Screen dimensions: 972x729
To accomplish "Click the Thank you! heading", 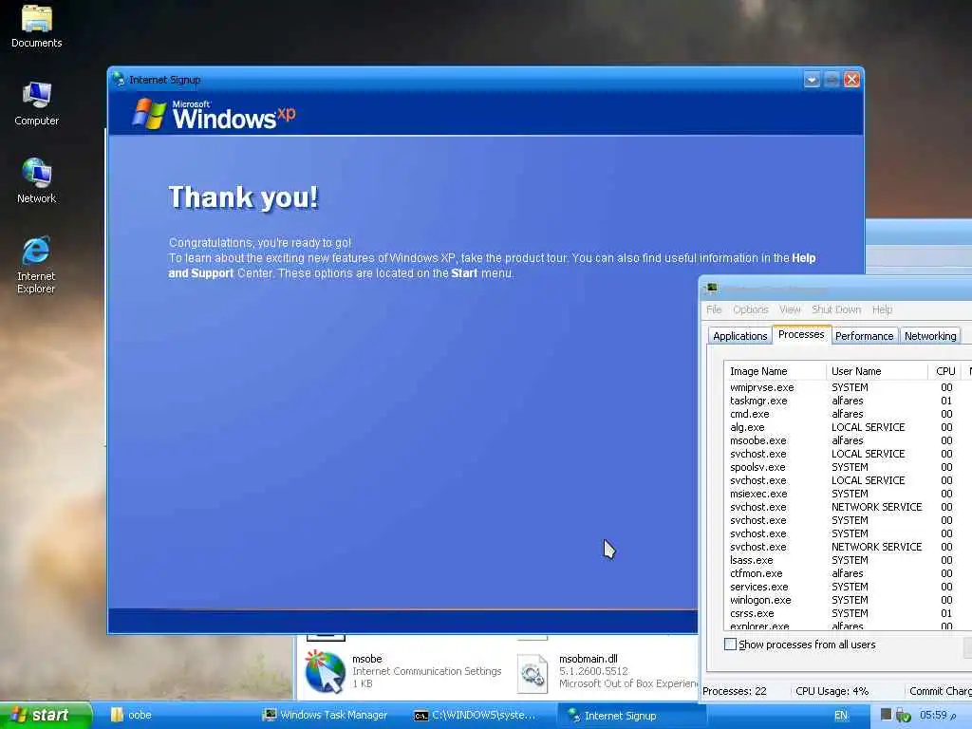I will point(244,197).
